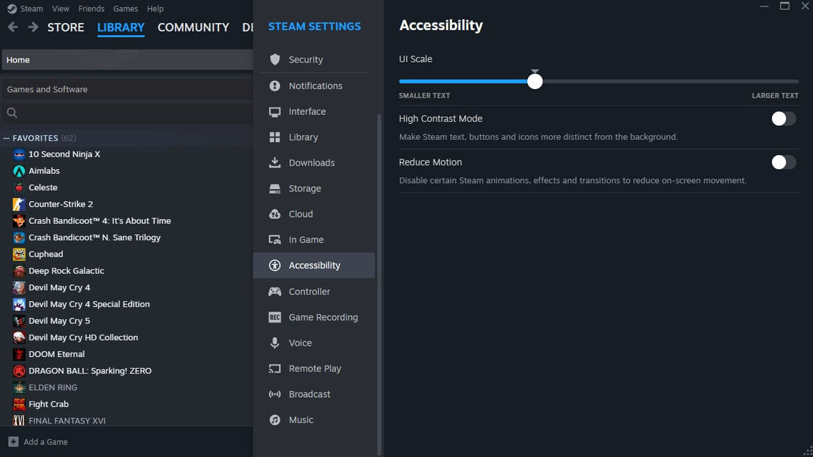Screen dimensions: 813x457
Task: Select the Broadcast settings icon
Action: pyautogui.click(x=275, y=394)
